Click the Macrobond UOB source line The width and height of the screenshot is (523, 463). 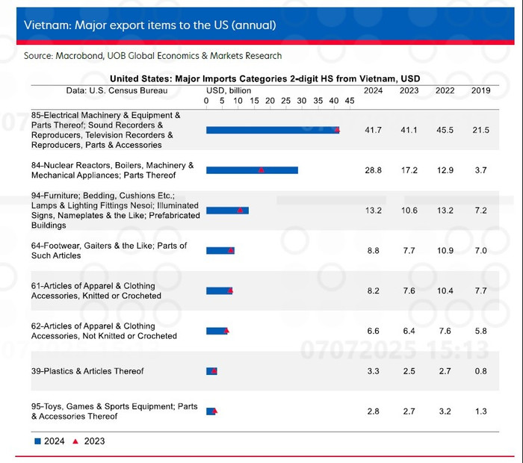point(152,56)
